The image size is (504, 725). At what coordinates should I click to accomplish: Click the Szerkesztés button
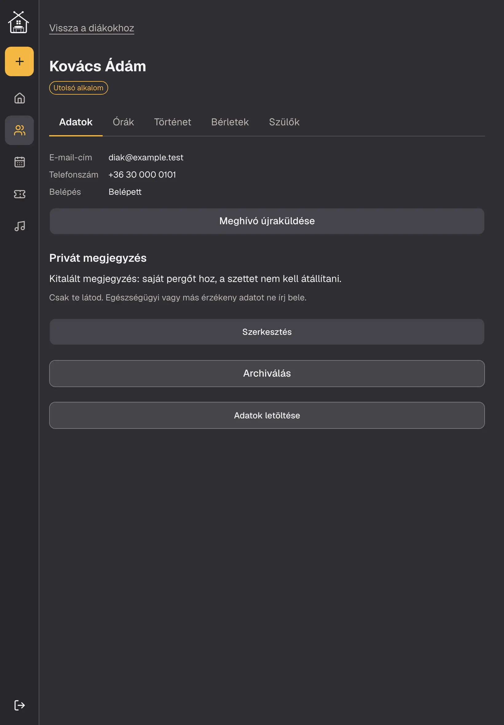(x=267, y=332)
